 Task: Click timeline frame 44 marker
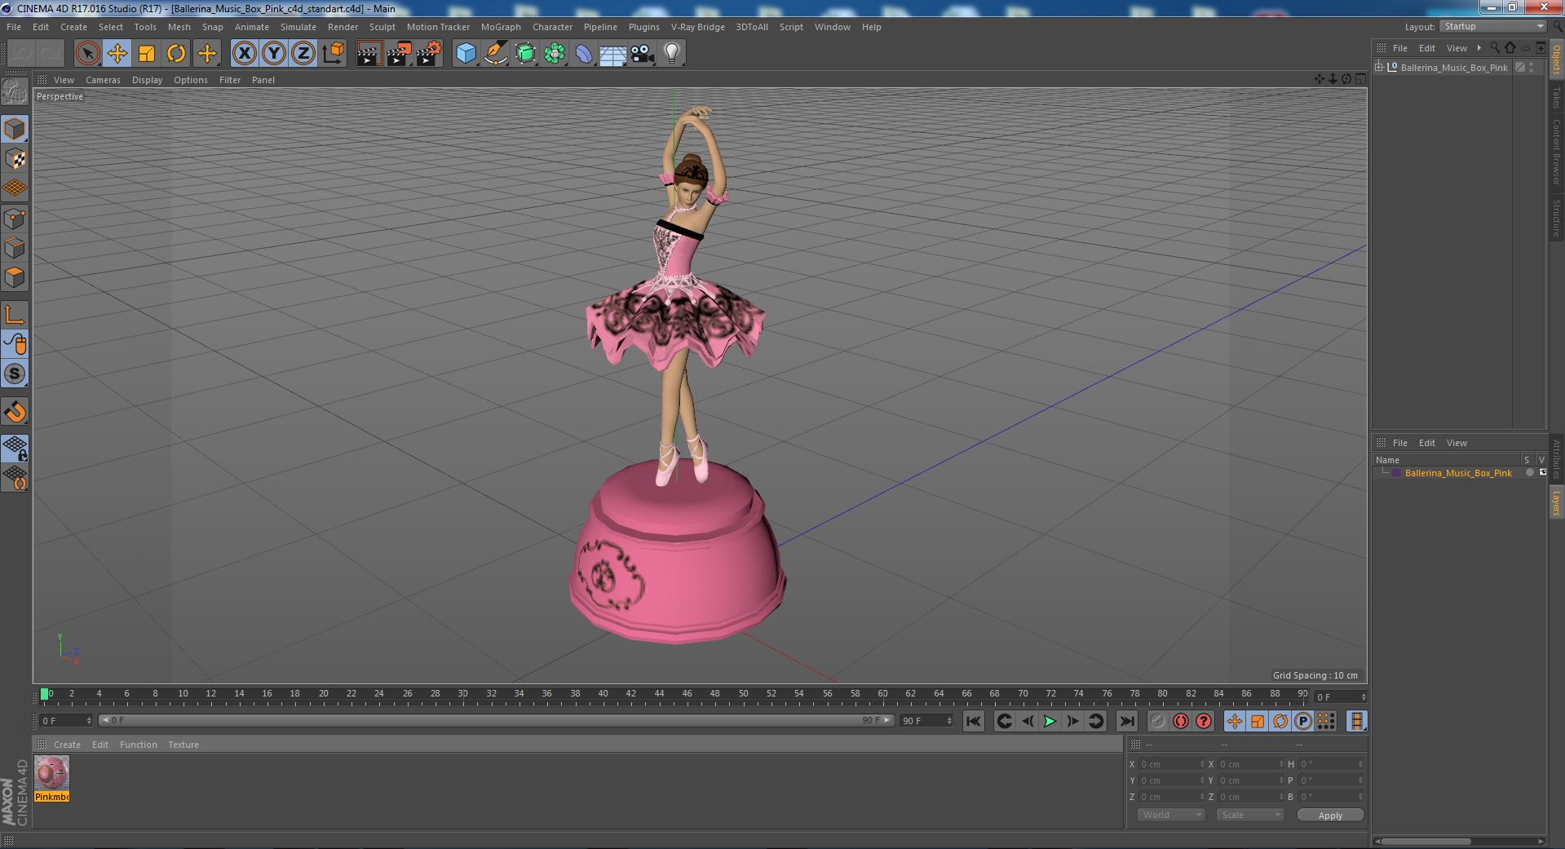tap(659, 694)
